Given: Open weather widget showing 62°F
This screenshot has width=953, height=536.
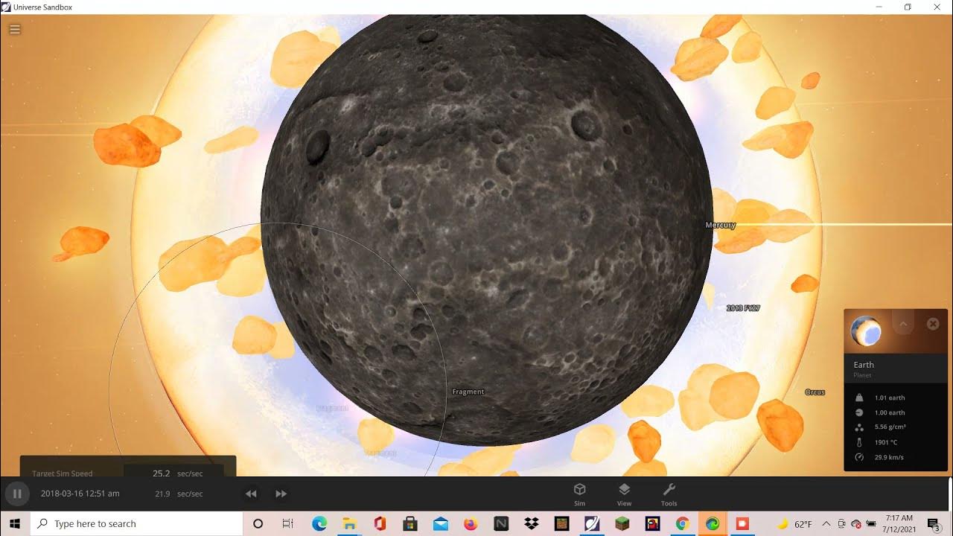Looking at the screenshot, I should (794, 524).
